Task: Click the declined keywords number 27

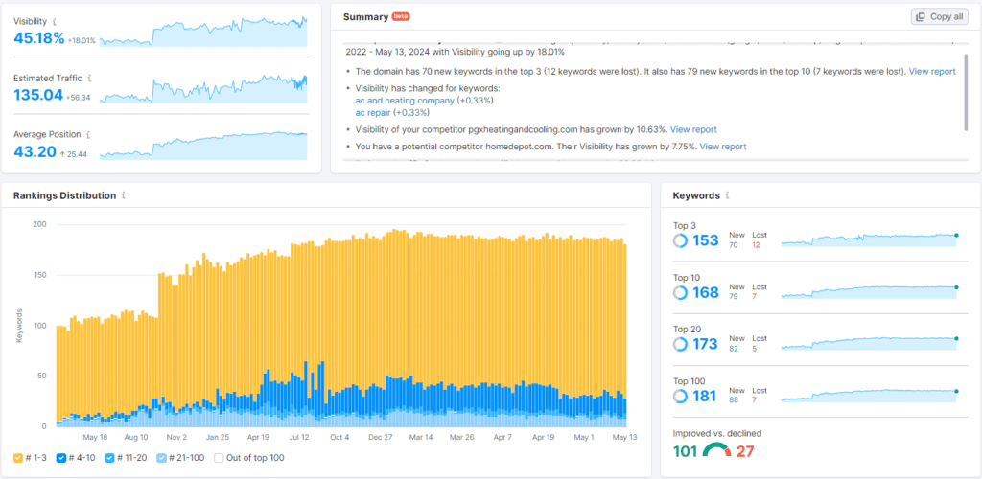Action: tap(745, 451)
